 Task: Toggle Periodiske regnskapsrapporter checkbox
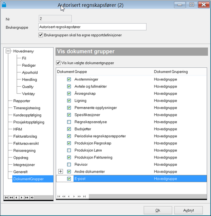tap(69, 136)
